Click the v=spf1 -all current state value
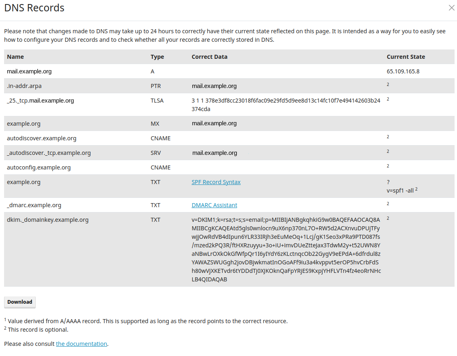Image resolution: width=457 pixels, height=356 pixels. tap(399, 190)
